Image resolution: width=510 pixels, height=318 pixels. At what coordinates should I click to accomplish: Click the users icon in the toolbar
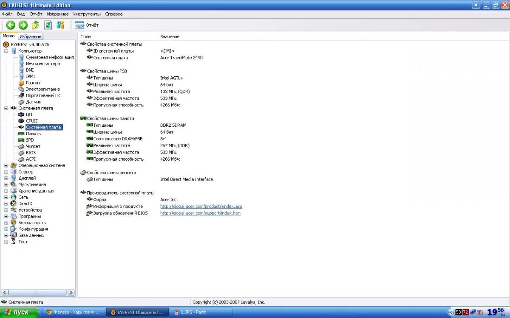(x=60, y=25)
